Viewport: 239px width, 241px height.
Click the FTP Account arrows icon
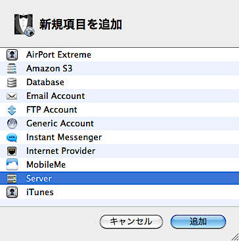[x=12, y=110]
